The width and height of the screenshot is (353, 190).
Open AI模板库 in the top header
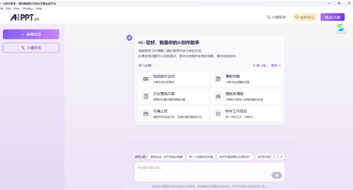(x=276, y=17)
